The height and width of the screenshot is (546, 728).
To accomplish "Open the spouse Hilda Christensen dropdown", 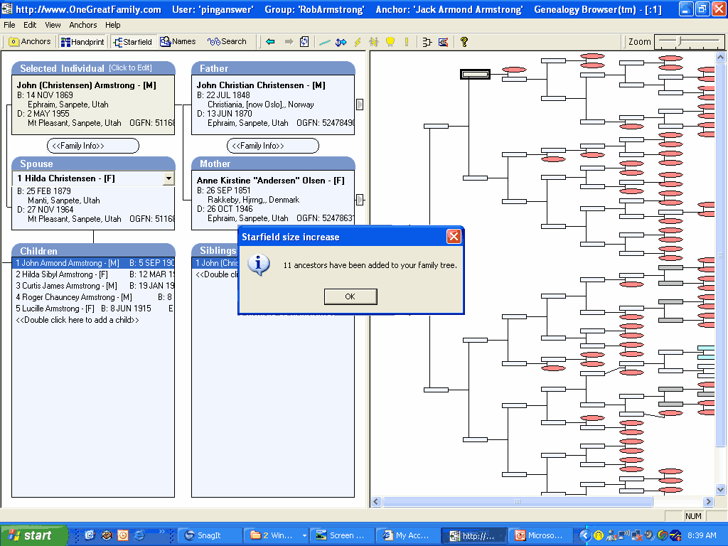I will (x=168, y=178).
